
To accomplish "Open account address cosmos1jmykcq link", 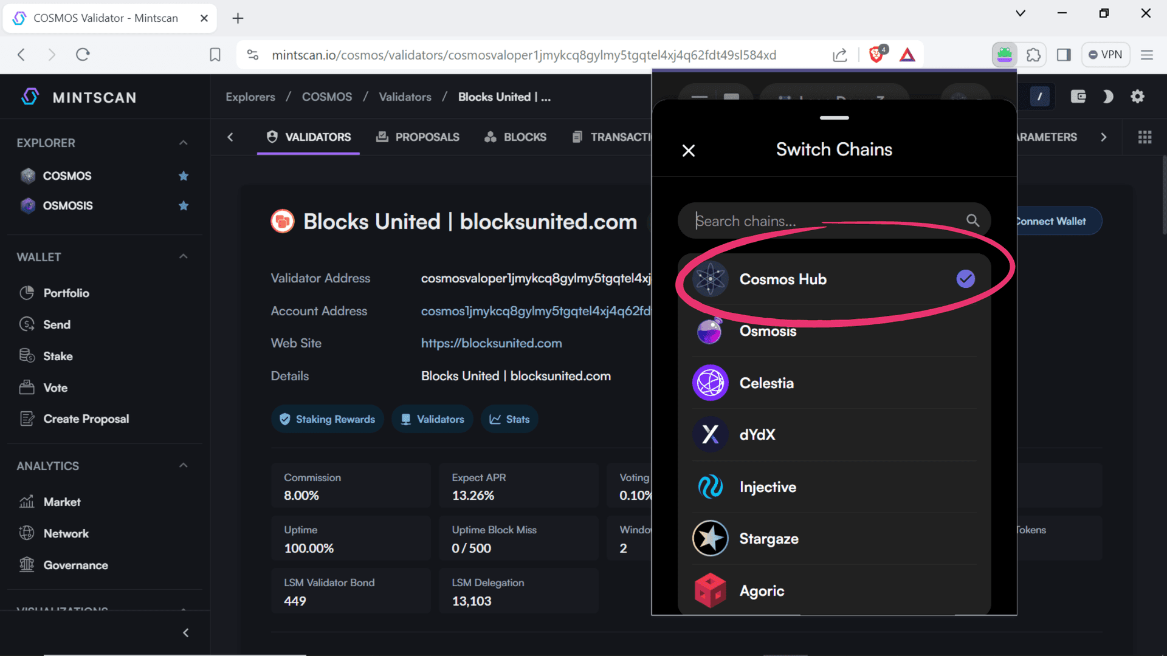I will tap(536, 311).
